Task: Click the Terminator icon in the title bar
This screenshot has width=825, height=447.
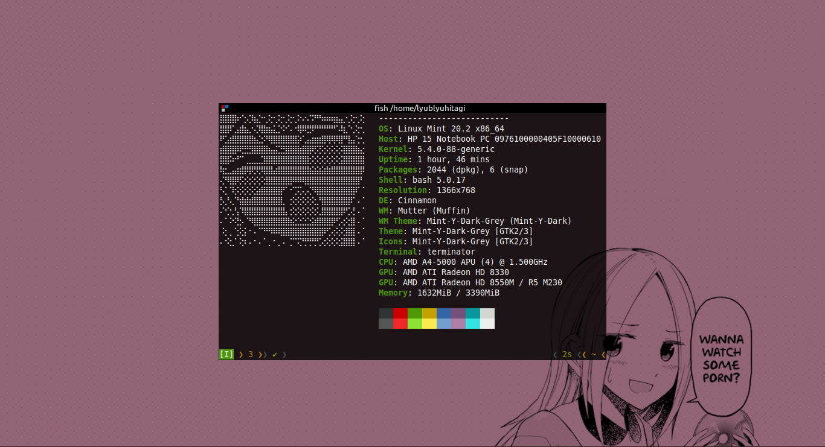Action: pos(225,108)
